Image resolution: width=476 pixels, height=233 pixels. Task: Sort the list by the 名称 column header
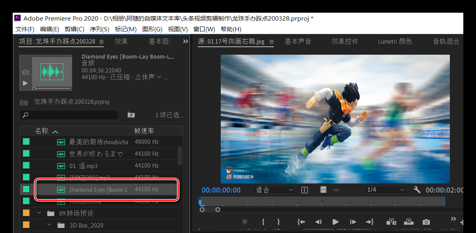[42, 131]
